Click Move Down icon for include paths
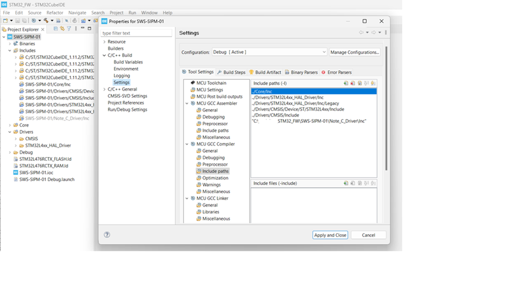508x286 pixels. 373,83
